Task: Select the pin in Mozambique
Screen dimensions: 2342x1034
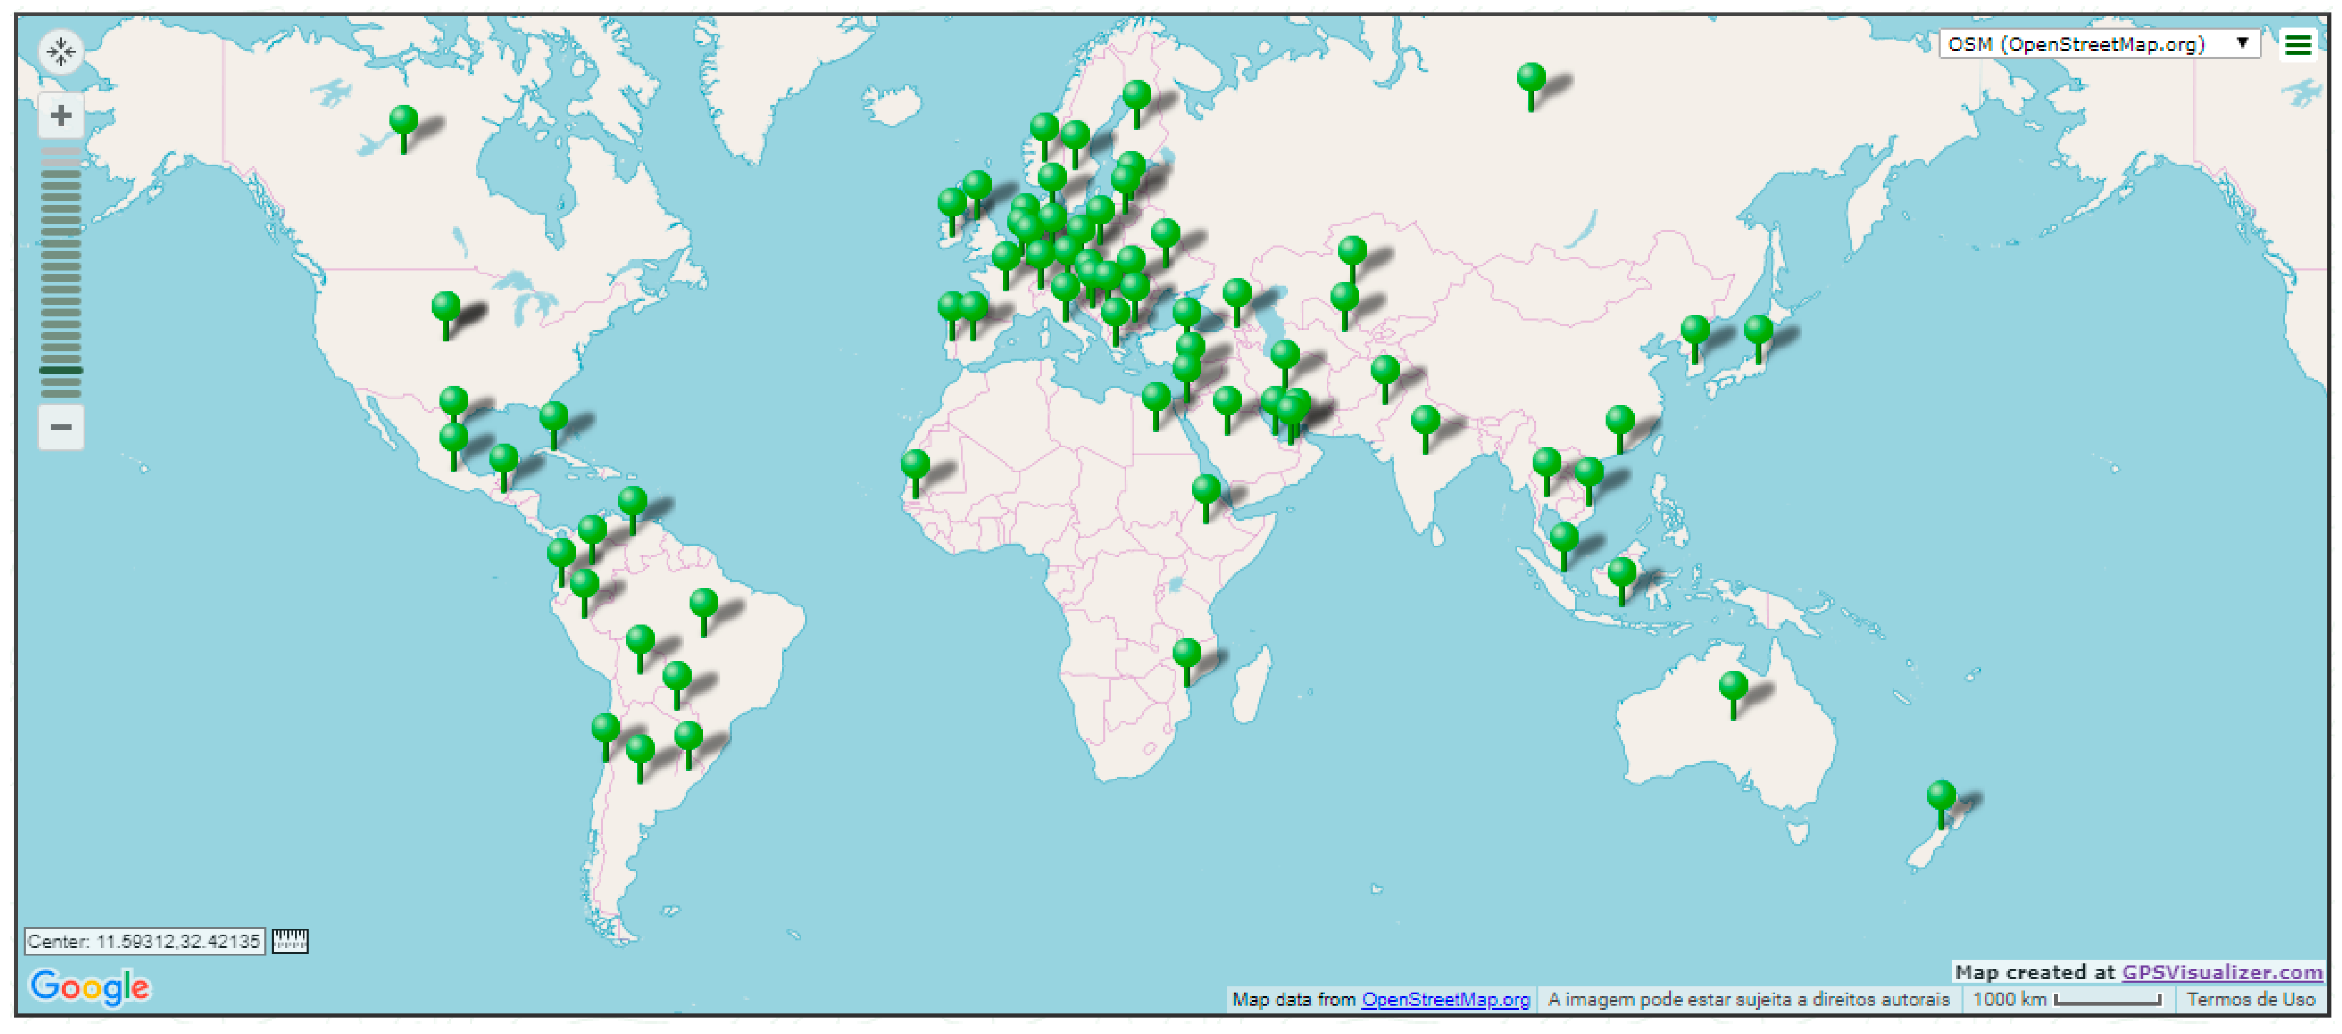Action: [1186, 654]
